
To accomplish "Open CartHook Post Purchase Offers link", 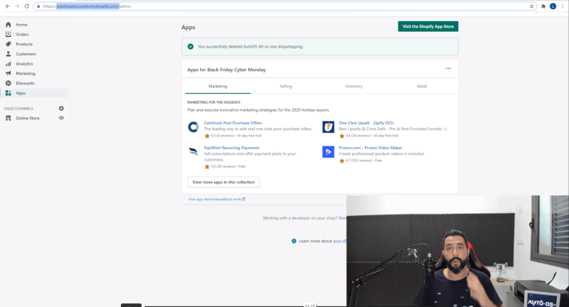I will pyautogui.click(x=233, y=123).
